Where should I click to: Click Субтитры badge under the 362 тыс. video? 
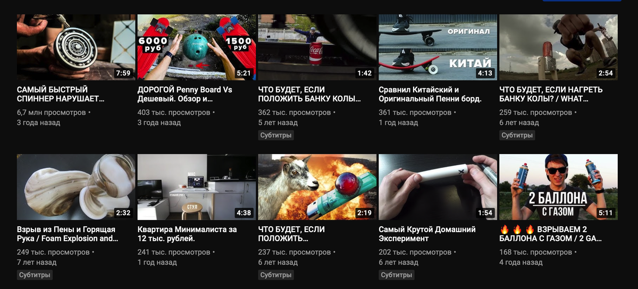276,135
